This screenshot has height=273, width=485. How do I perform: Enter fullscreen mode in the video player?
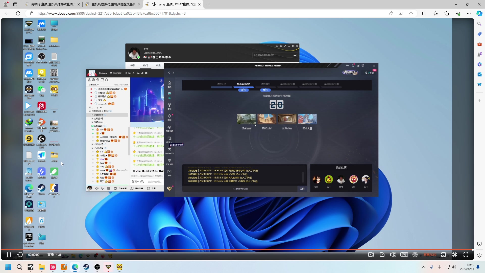466,255
